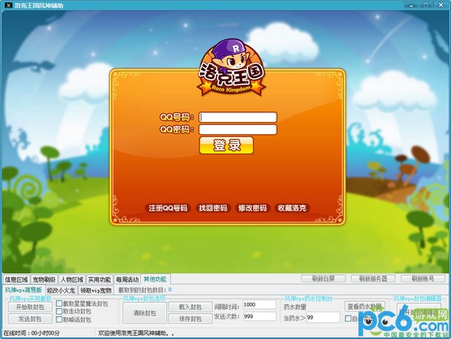This screenshot has height=339, width=451.
Task: Click 找回密码 link
Action: [213, 208]
